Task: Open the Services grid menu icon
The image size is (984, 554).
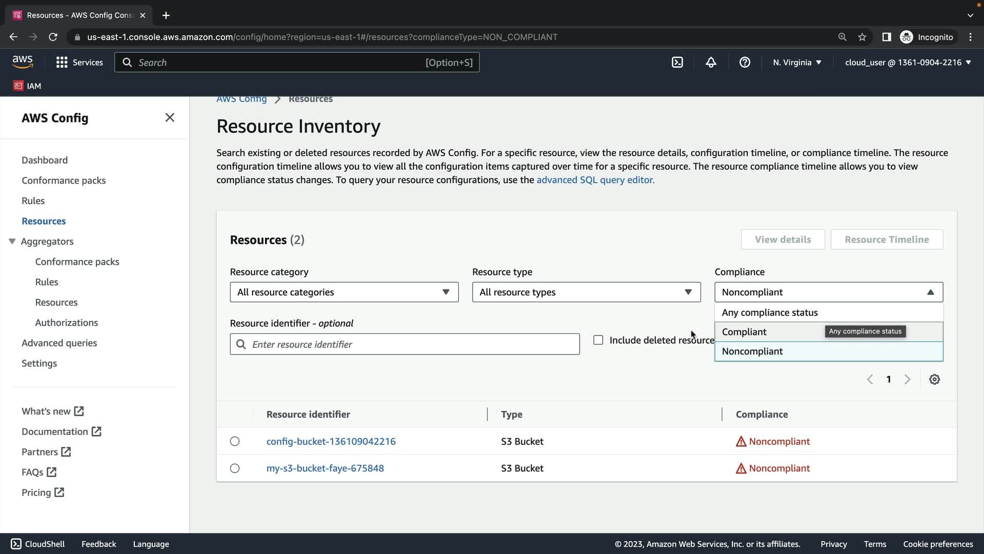Action: pyautogui.click(x=61, y=62)
